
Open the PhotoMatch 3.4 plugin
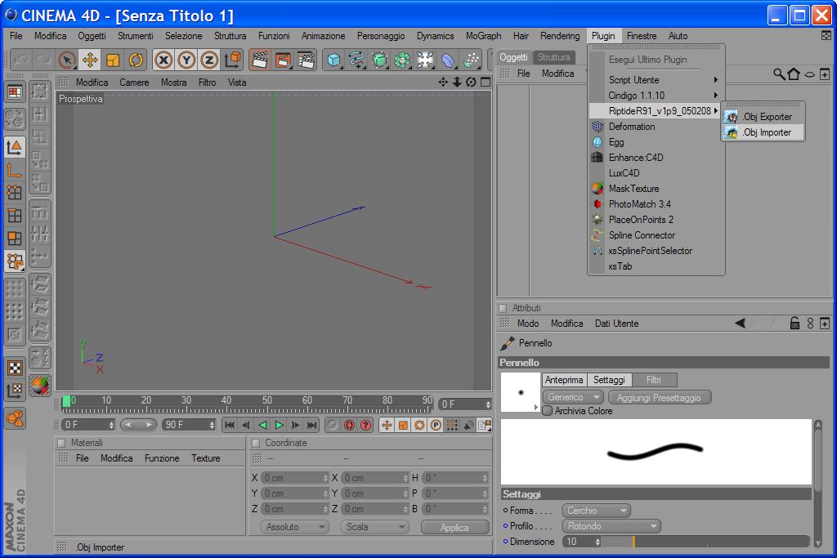click(x=656, y=203)
